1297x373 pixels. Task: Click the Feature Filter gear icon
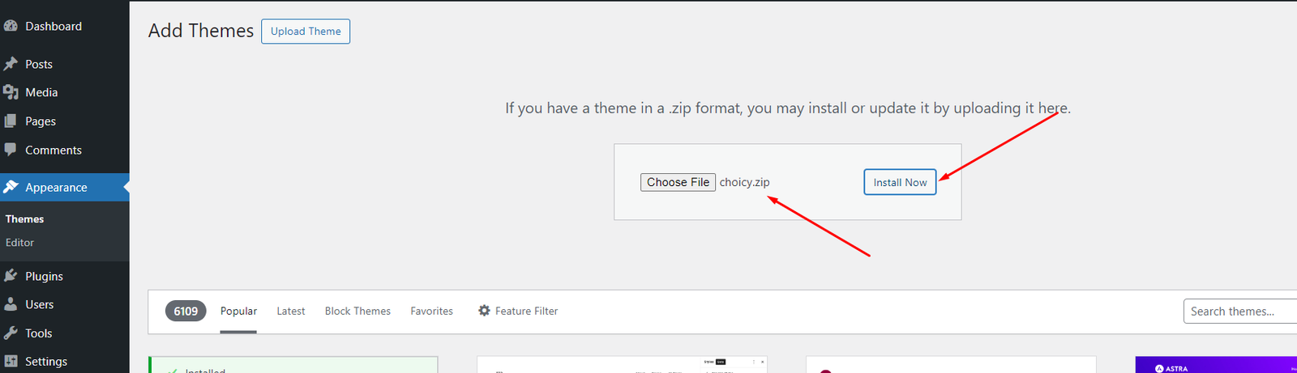[x=484, y=311]
